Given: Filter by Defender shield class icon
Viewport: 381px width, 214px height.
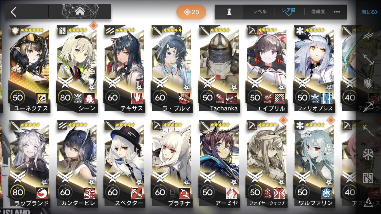Looking at the screenshot, I should (x=368, y=83).
